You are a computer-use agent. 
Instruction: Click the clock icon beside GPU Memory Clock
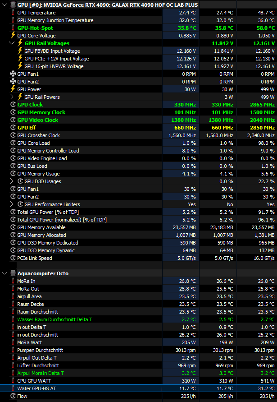[x=13, y=112]
